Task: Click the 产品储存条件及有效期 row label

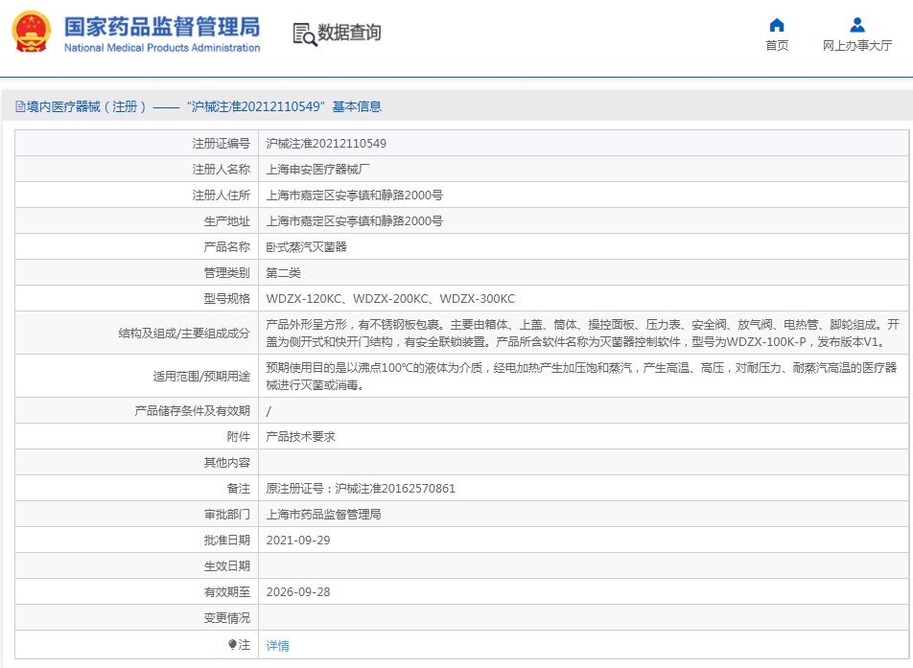Action: tap(193, 411)
